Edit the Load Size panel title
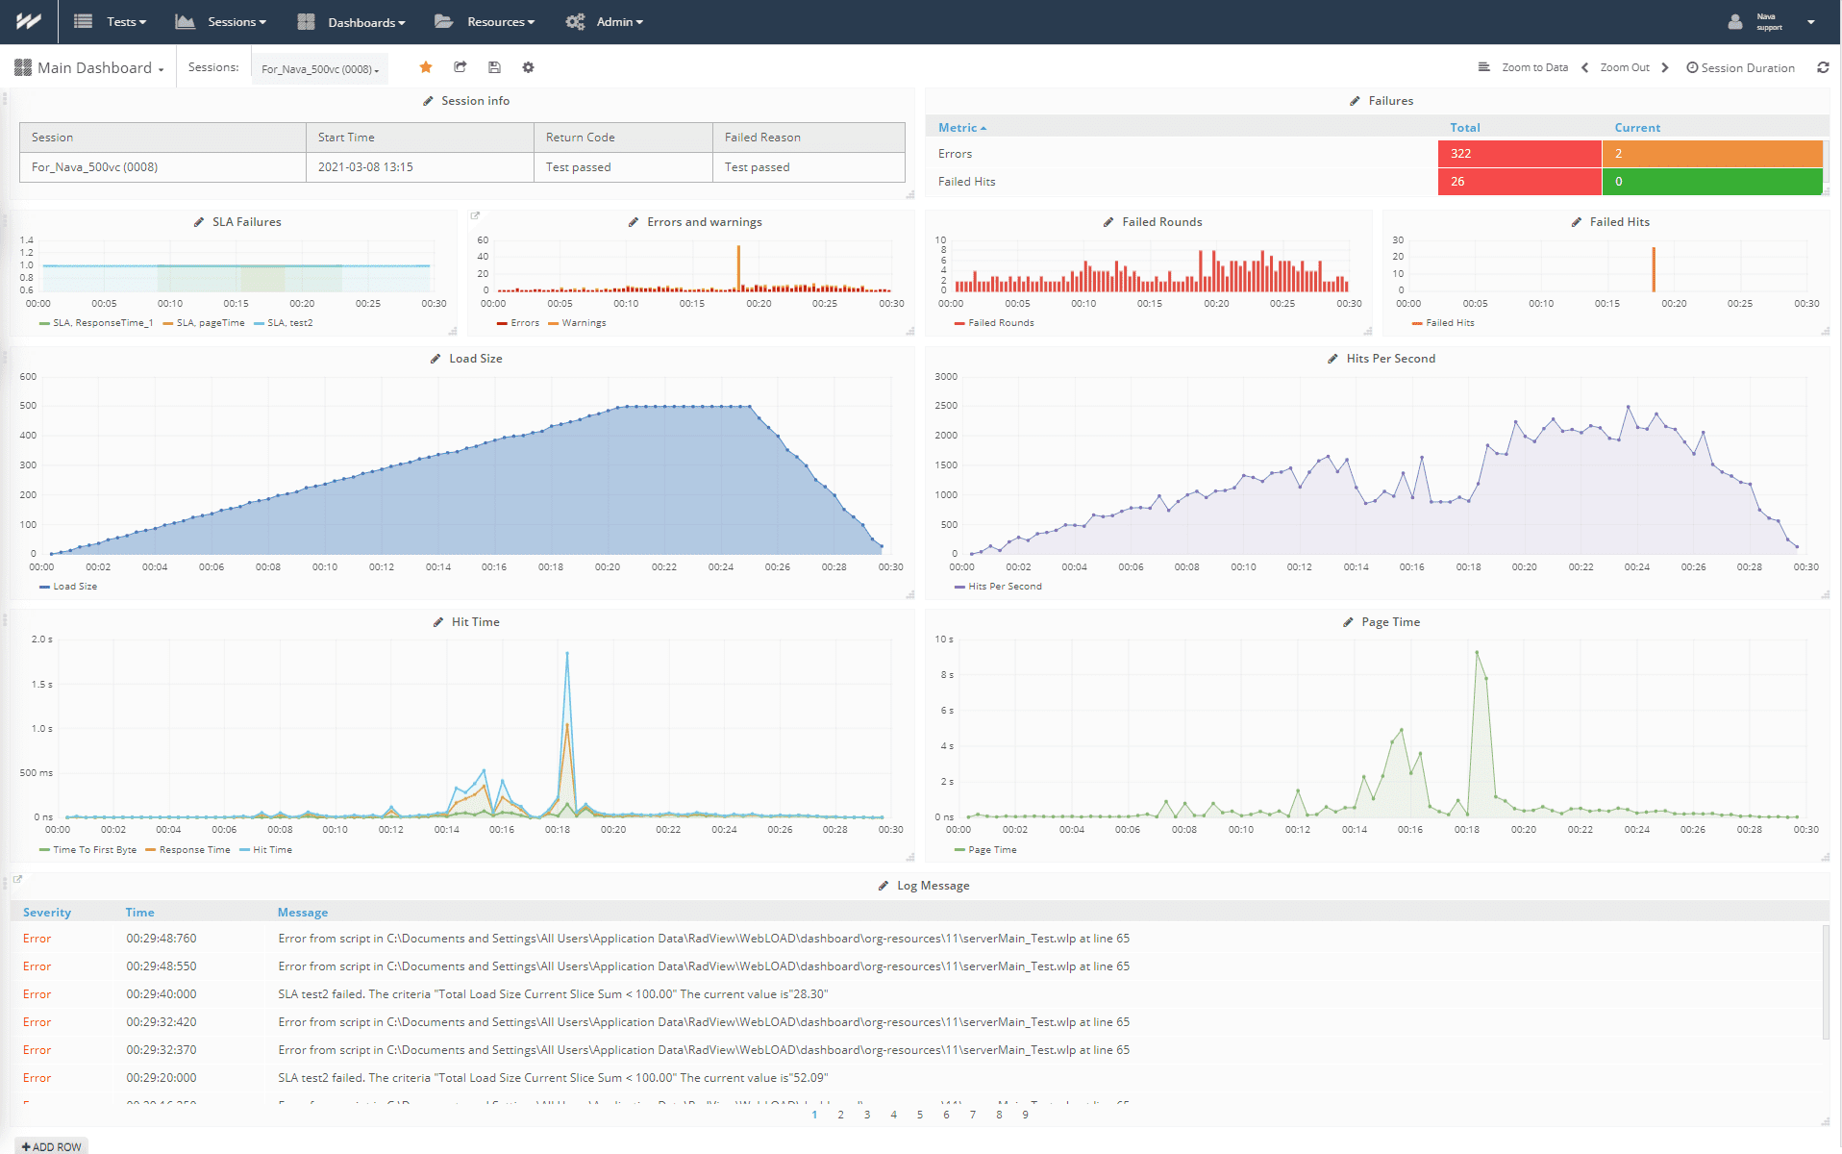Viewport: 1842px width, 1154px height. click(434, 358)
